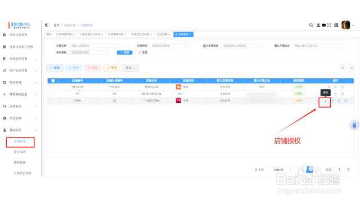Click the authorize icon in the 店铺A row
Viewport: 360px width, 203px height.
(x=325, y=100)
